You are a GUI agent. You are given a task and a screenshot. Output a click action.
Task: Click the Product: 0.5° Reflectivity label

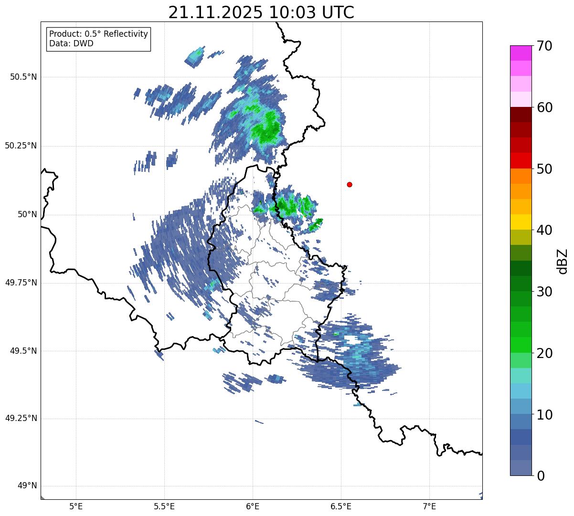pyautogui.click(x=98, y=34)
